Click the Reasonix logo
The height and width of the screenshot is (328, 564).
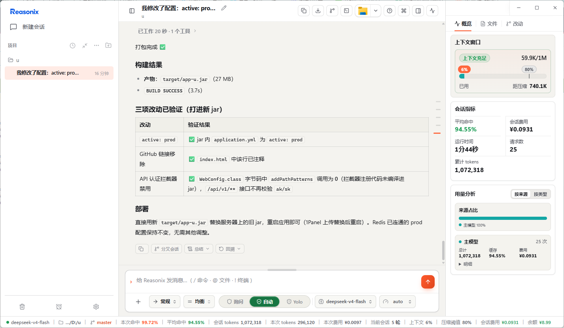click(25, 12)
